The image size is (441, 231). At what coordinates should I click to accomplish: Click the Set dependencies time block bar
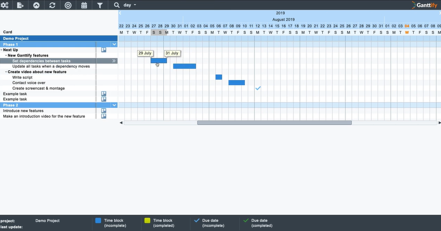159,60
